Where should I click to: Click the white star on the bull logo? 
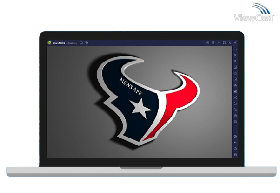(x=140, y=109)
